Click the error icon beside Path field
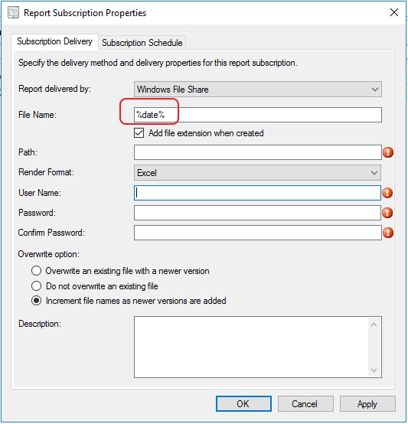 (388, 152)
